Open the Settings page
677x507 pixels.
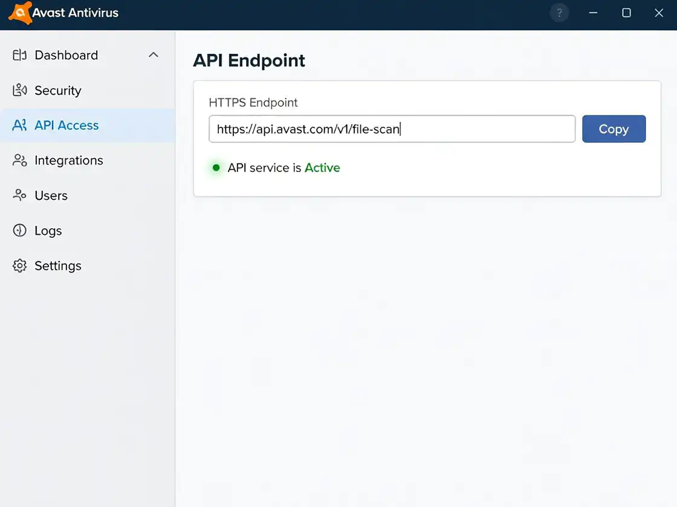(x=88, y=266)
